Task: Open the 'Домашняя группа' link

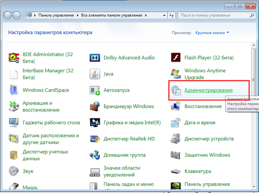Action: pos(125,155)
